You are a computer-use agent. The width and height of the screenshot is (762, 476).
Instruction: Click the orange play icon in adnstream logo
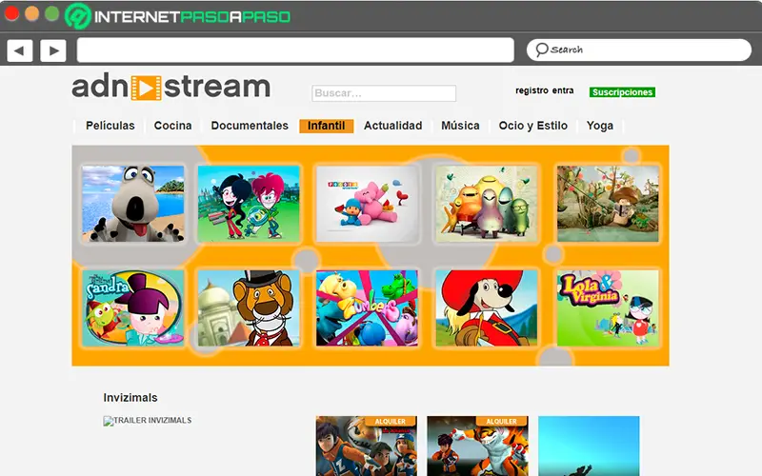pos(147,88)
